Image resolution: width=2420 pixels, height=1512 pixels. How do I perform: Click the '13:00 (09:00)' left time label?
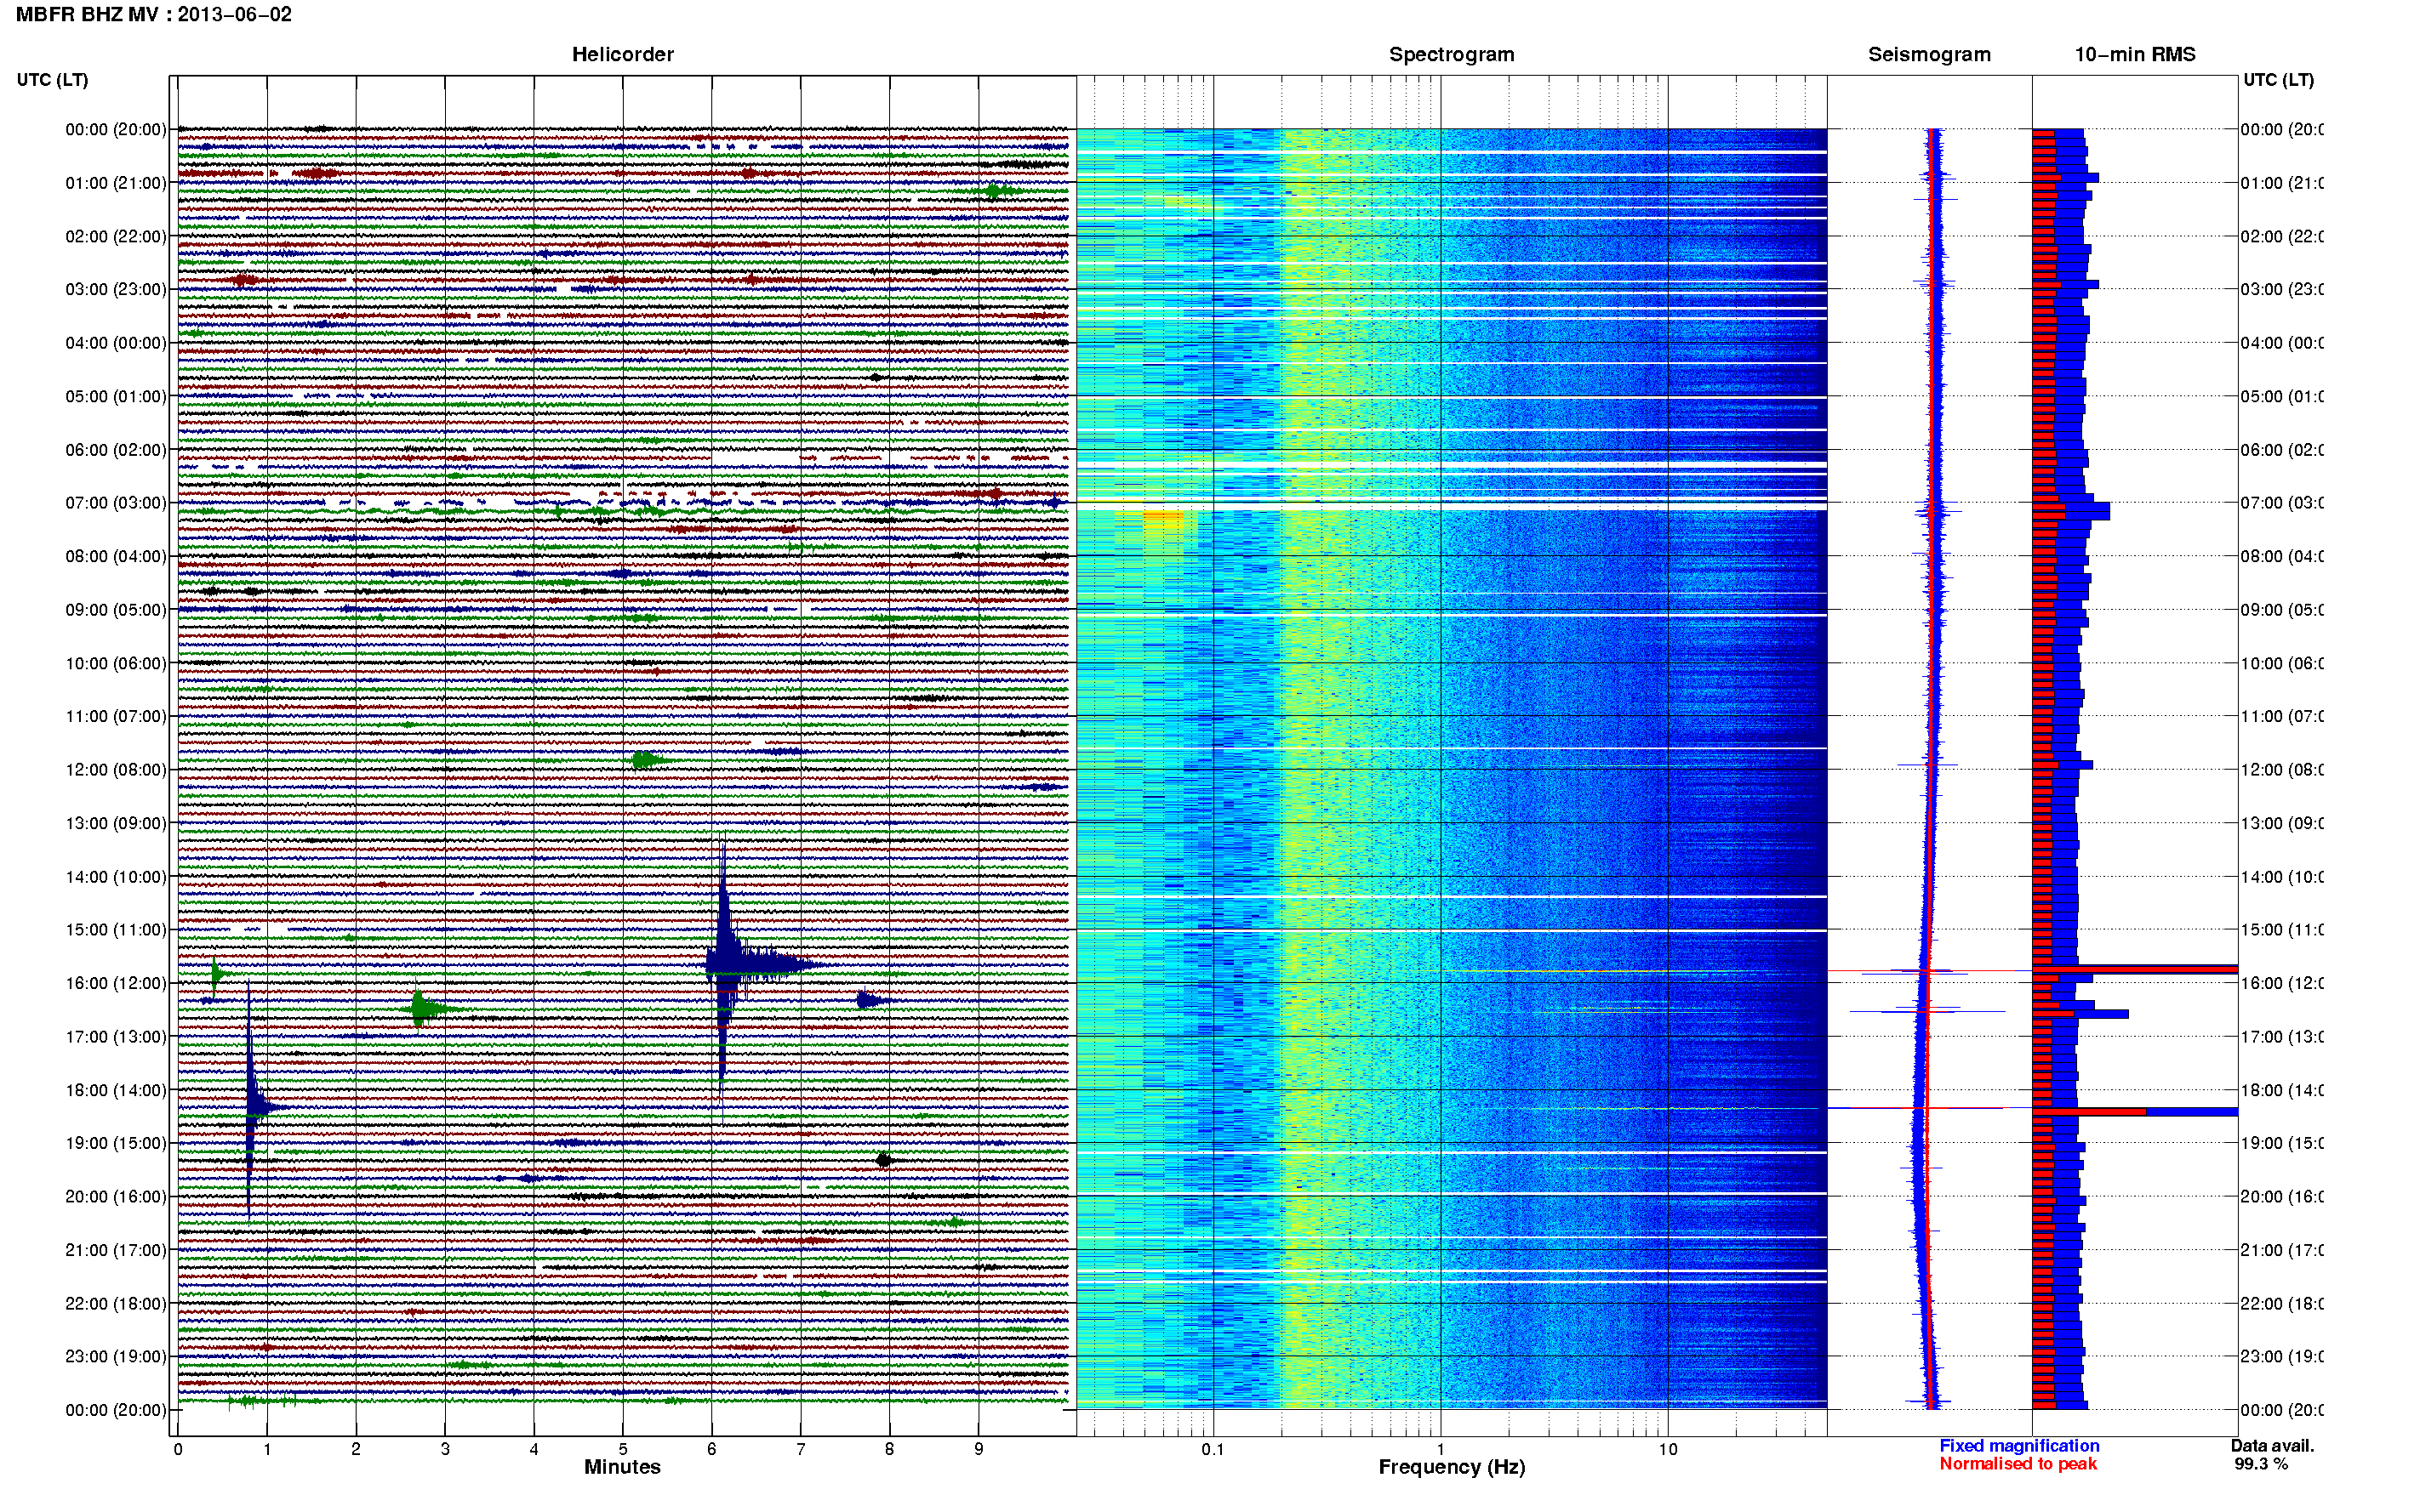[116, 823]
